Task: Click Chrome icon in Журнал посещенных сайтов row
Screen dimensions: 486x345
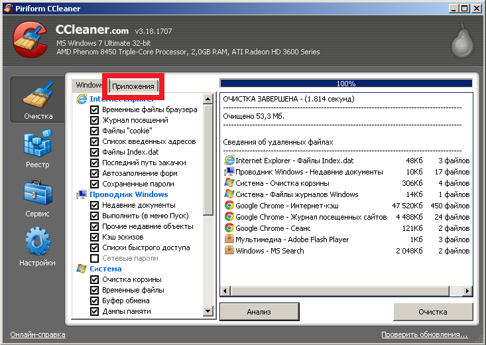Action: pos(229,216)
